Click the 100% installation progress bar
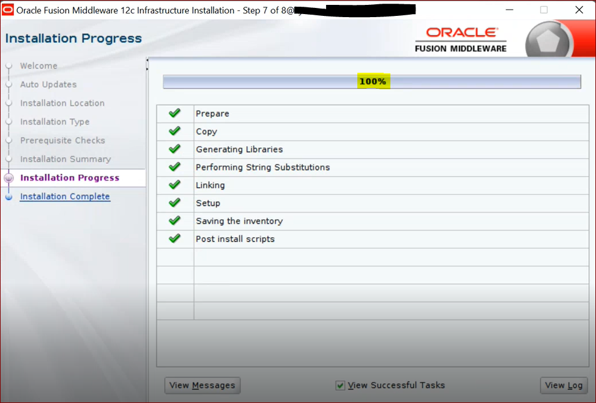 click(x=372, y=82)
